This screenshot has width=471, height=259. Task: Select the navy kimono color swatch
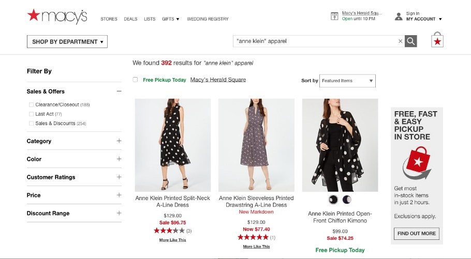point(347,199)
